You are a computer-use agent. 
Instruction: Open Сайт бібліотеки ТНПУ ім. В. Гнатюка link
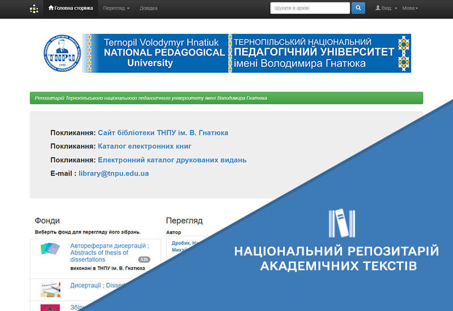pyautogui.click(x=163, y=133)
